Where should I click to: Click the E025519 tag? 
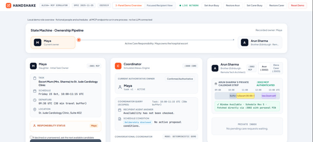click(104, 5)
